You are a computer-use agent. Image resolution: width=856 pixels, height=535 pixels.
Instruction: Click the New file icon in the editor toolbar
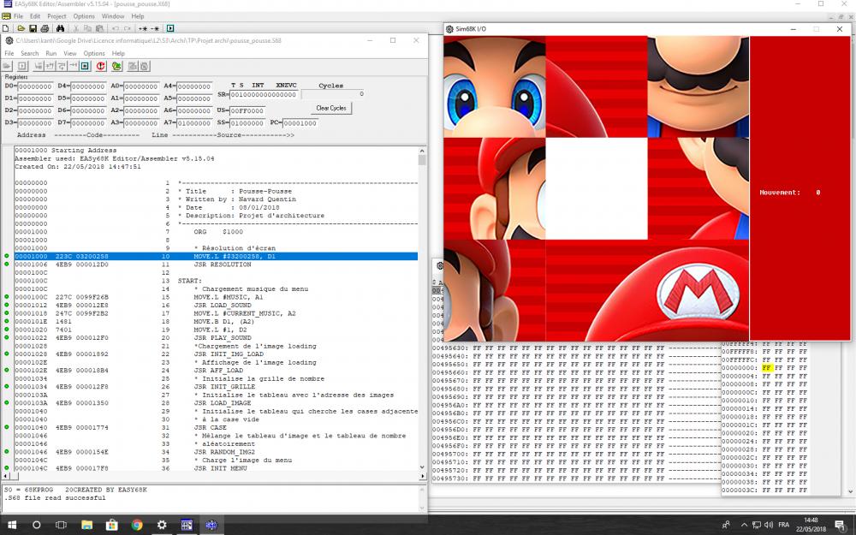[6, 28]
